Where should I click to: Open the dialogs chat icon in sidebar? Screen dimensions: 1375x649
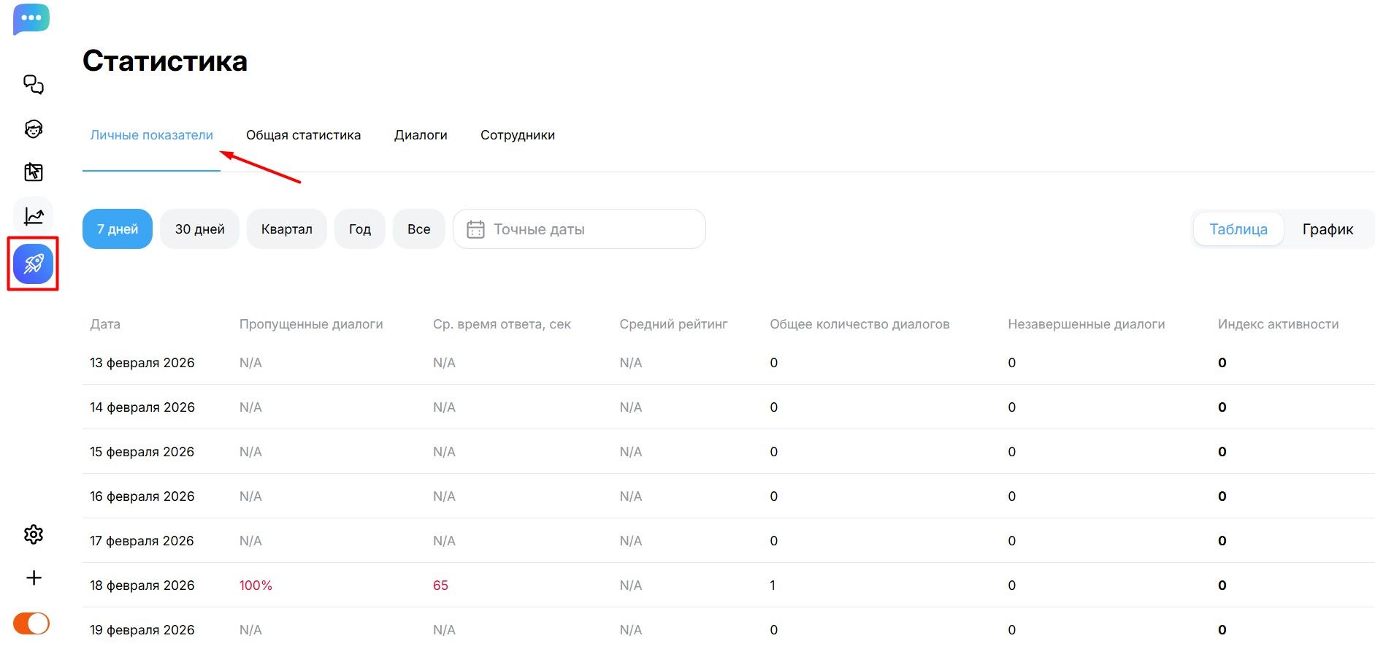pos(34,85)
